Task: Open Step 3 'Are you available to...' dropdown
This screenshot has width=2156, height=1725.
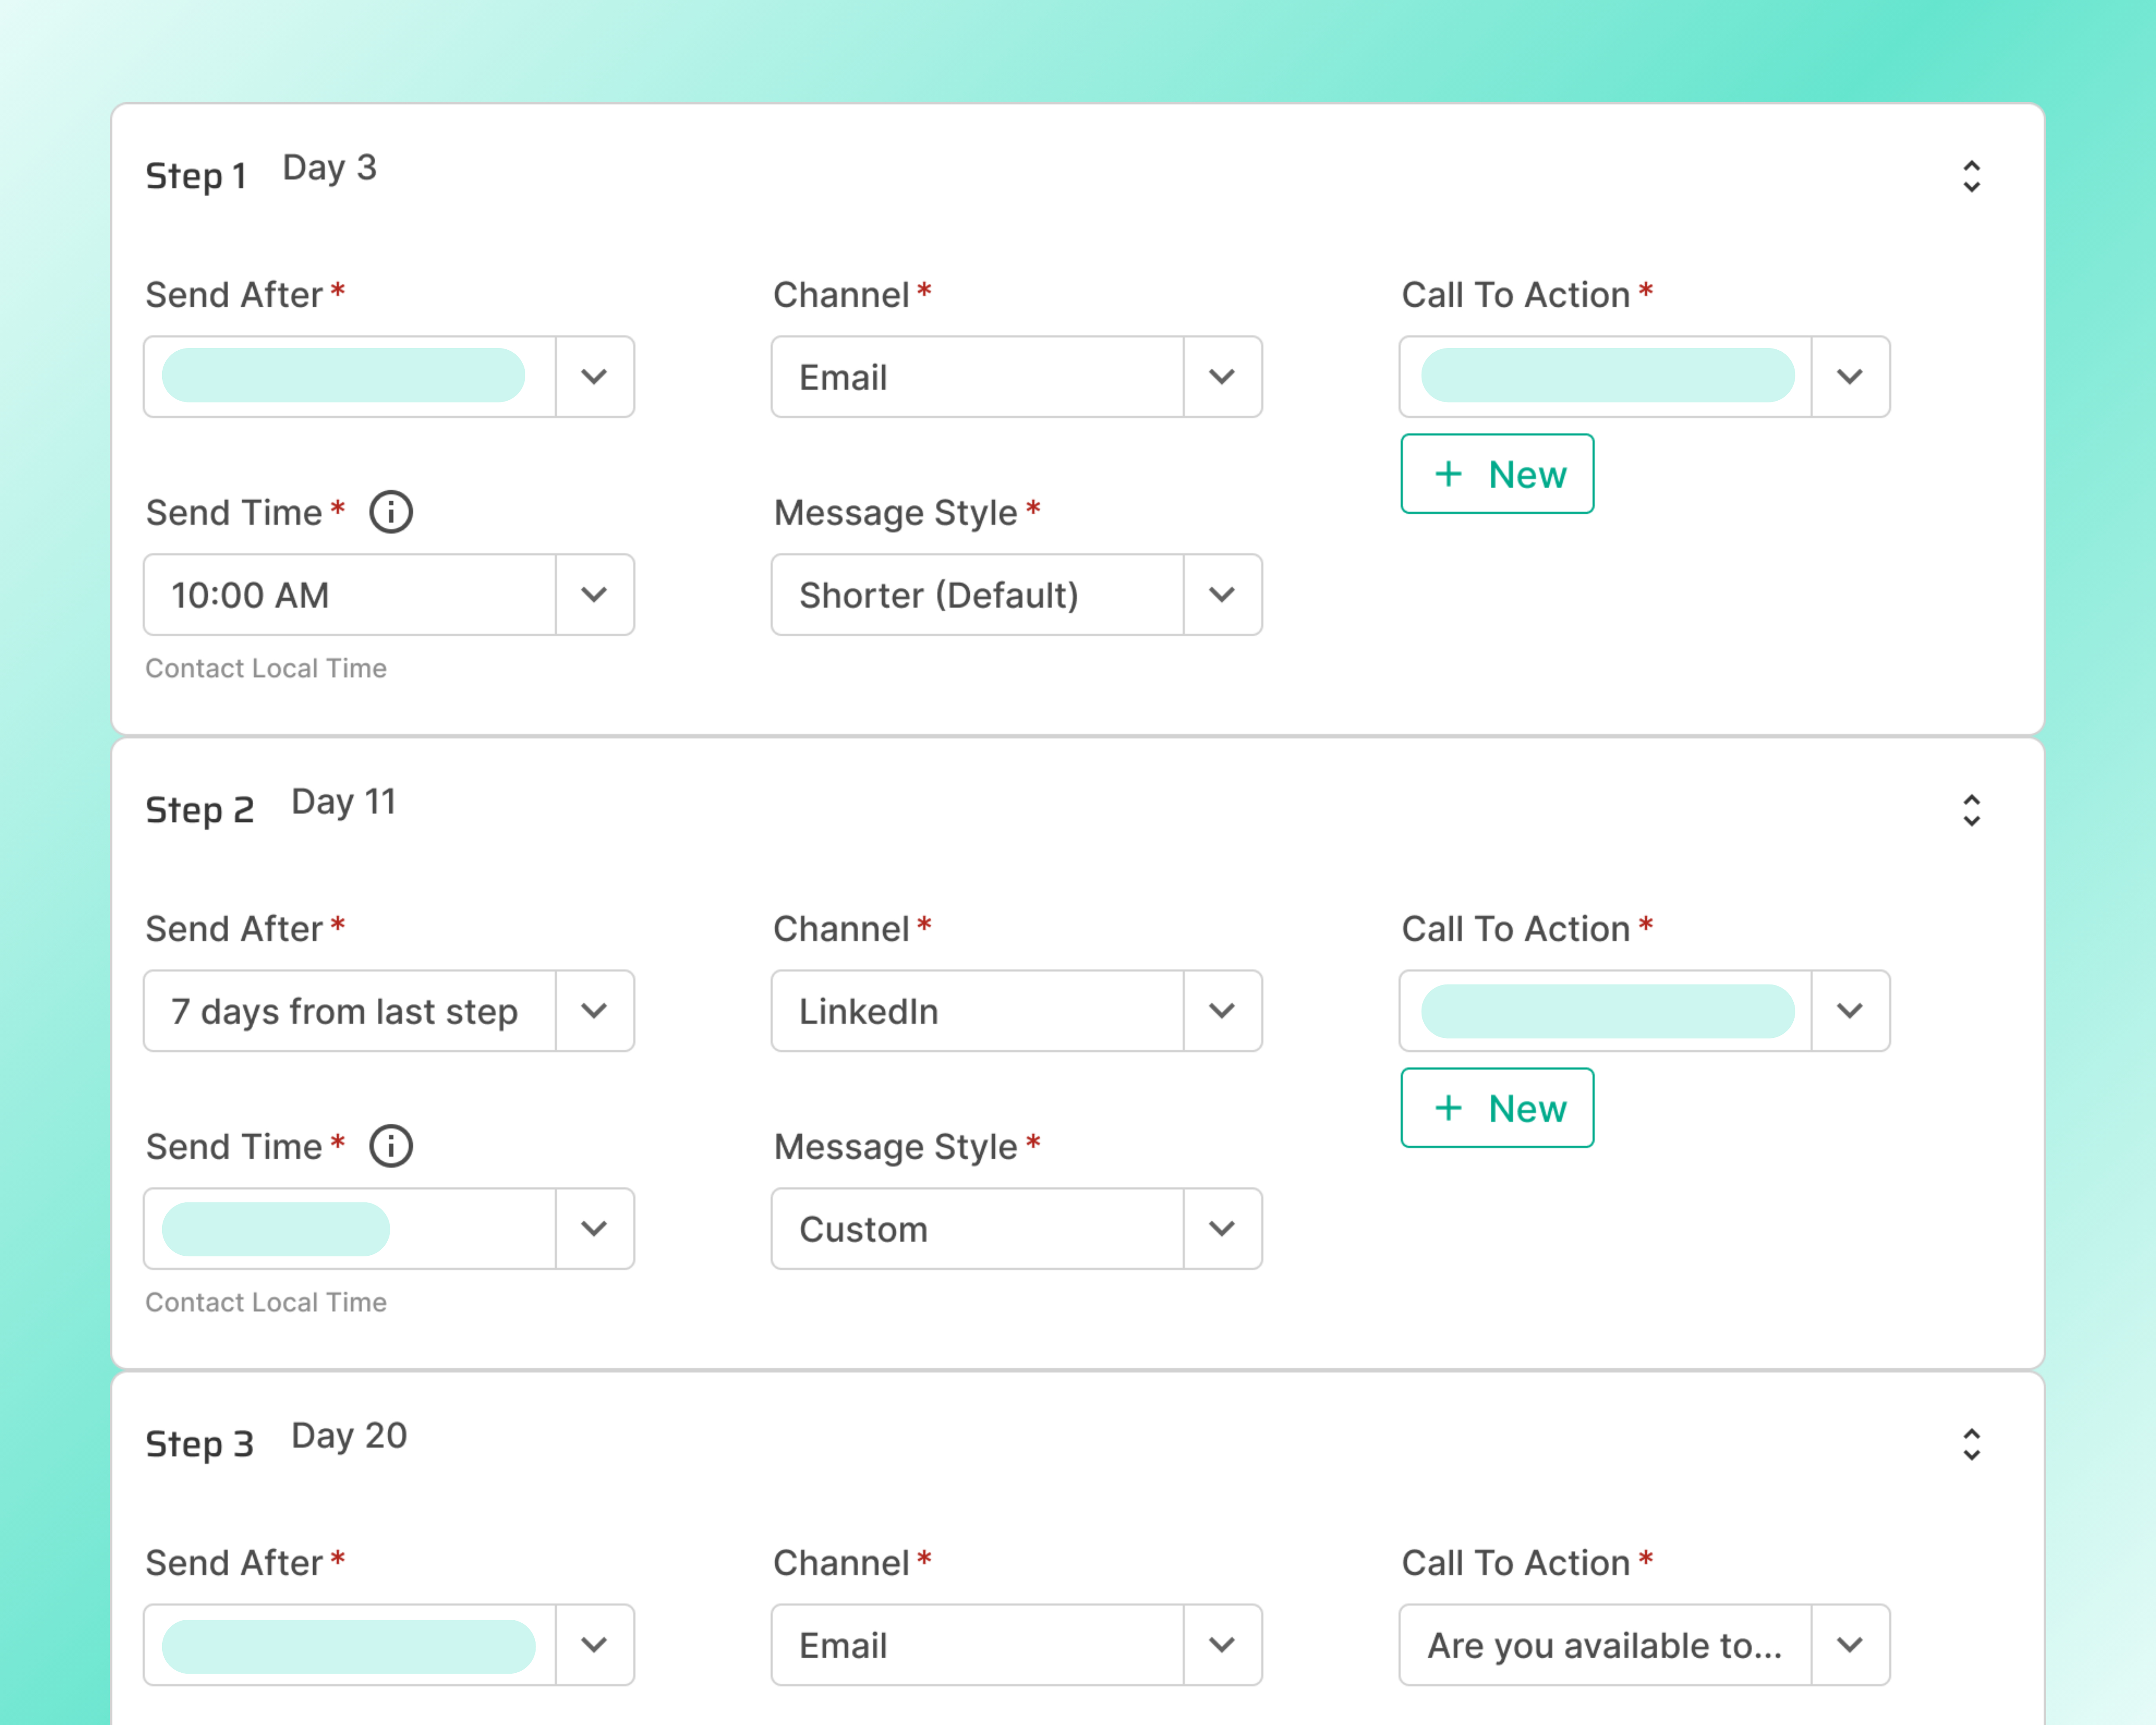Action: [x=1645, y=1645]
